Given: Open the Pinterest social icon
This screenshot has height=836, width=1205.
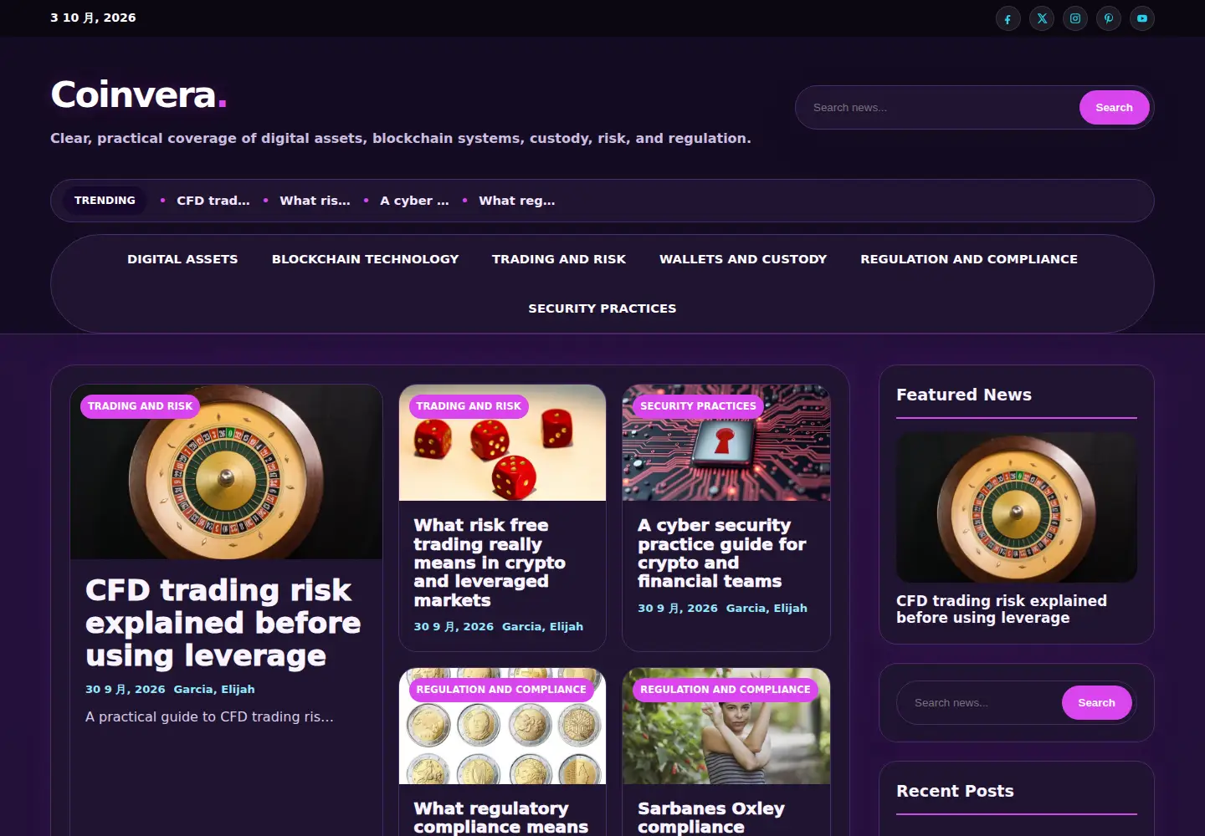Looking at the screenshot, I should 1109,18.
